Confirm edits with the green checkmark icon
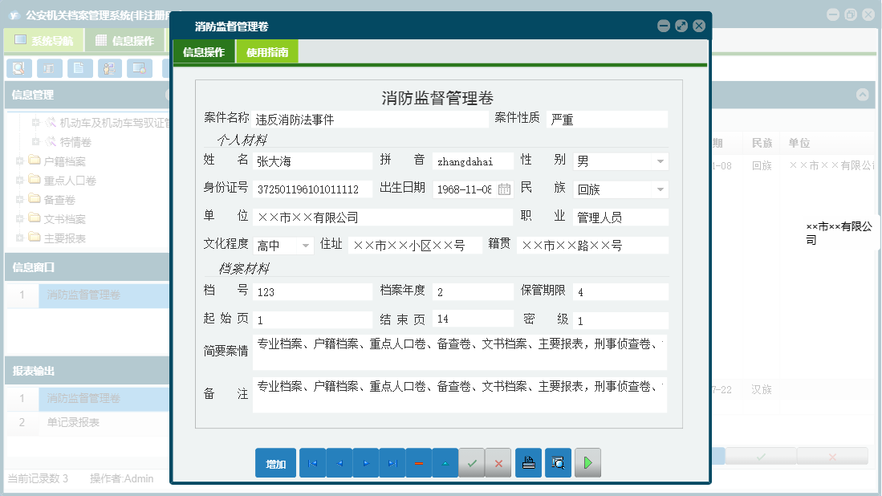The width and height of the screenshot is (882, 496). coord(472,463)
